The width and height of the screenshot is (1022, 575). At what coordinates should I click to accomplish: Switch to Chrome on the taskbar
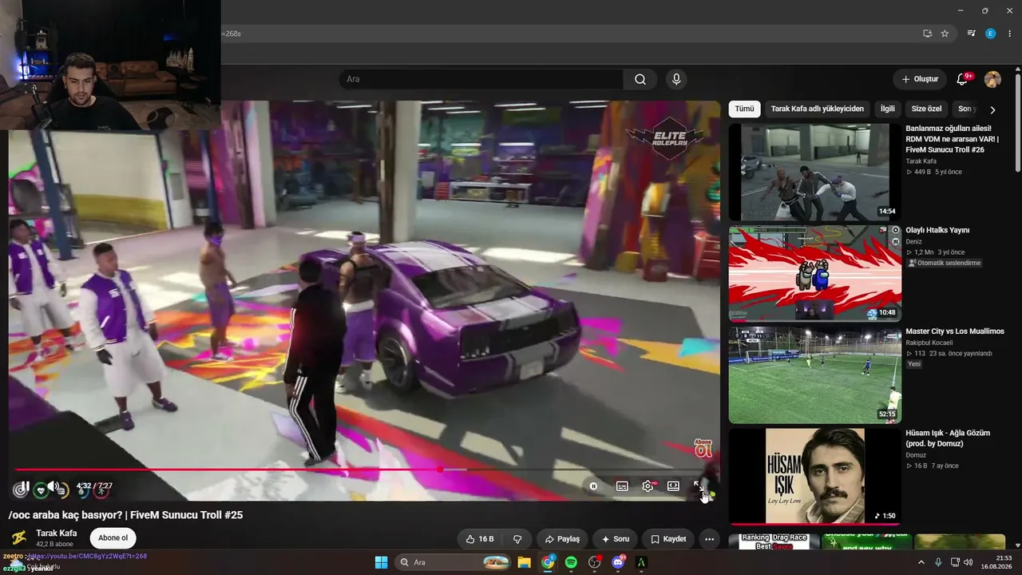548,562
